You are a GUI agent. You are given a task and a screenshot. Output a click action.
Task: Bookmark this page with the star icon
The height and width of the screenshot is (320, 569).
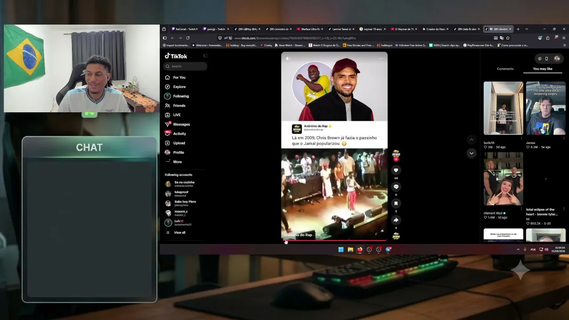(508, 38)
